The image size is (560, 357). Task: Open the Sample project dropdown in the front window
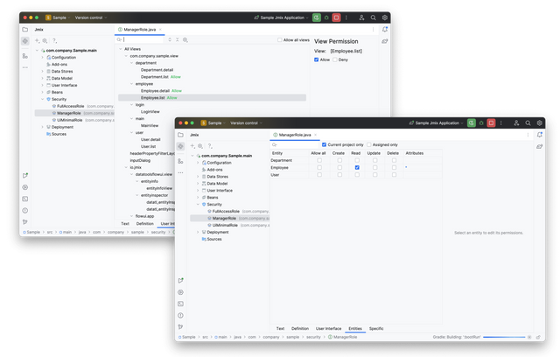[213, 122]
